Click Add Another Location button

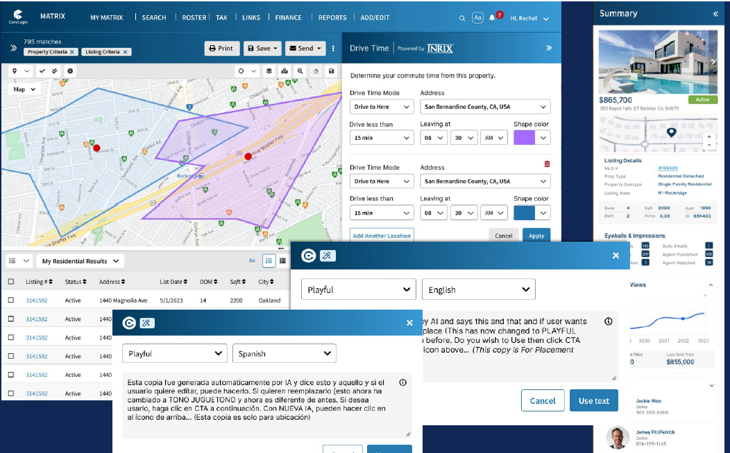tap(382, 236)
